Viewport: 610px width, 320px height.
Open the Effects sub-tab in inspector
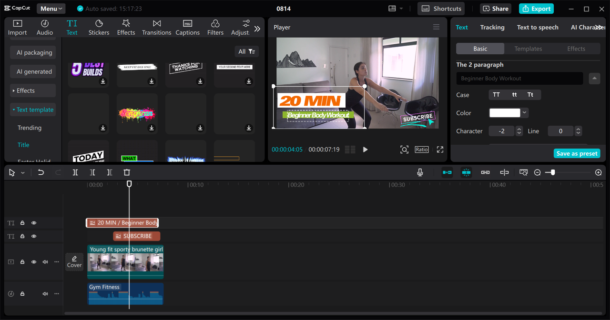click(x=576, y=49)
